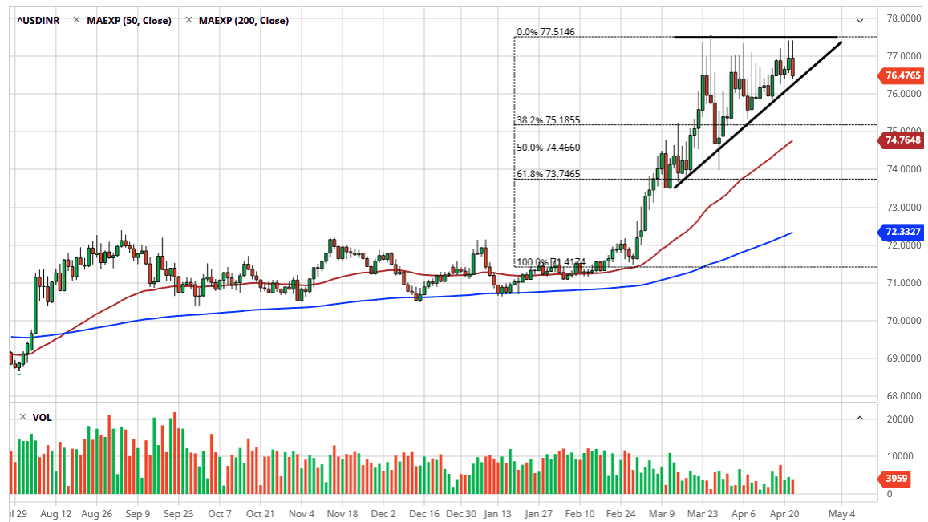
Task: Click the 69.0000 price axis label
Action: point(904,358)
